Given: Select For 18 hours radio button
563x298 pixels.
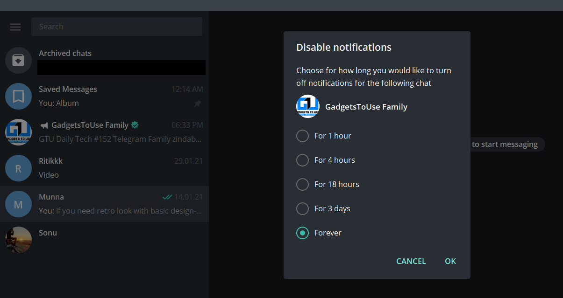Looking at the screenshot, I should tap(303, 184).
